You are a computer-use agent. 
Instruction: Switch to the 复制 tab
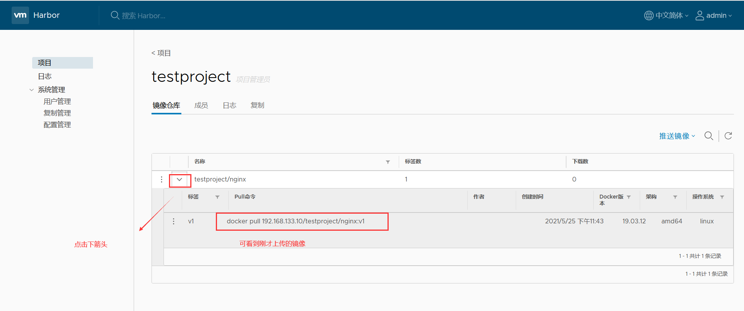[x=257, y=105]
